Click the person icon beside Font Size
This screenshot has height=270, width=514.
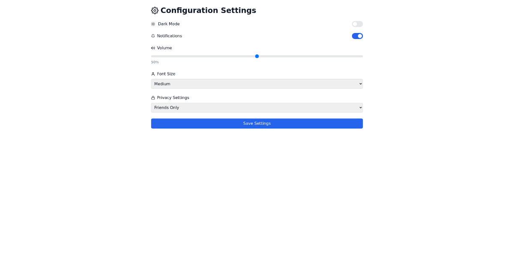pos(153,74)
